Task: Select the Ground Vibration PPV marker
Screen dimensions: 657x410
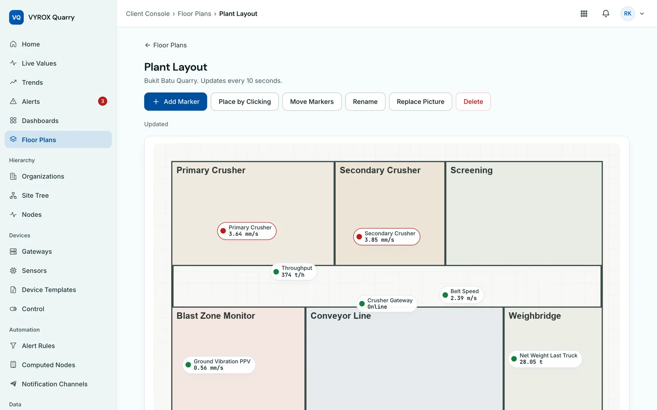Action: [219, 365]
